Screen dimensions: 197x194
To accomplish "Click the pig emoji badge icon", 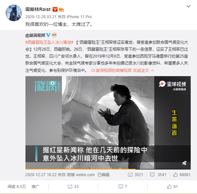I will [54, 35].
